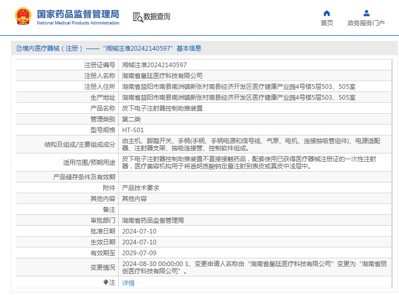Open 产品技术要求 attachment
The width and height of the screenshot is (399, 295).
click(x=140, y=188)
